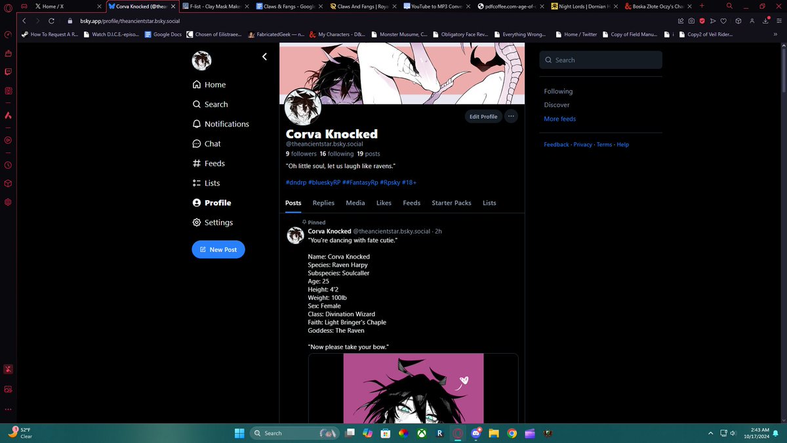Click the Bluesky search input field

(601, 60)
